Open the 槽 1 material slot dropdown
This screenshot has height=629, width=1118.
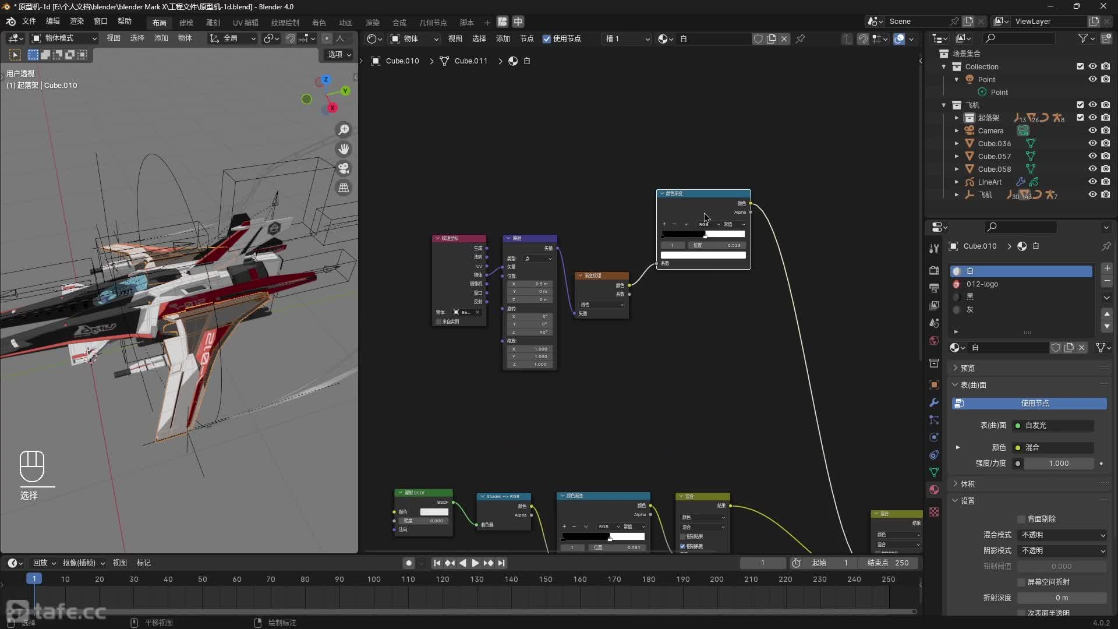[x=627, y=39]
